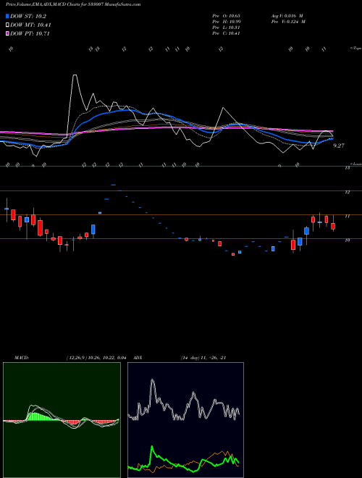The image size is (362, 478).
Task: Select the 'DOW ST: 10.2' legend label
Action: click(x=28, y=17)
